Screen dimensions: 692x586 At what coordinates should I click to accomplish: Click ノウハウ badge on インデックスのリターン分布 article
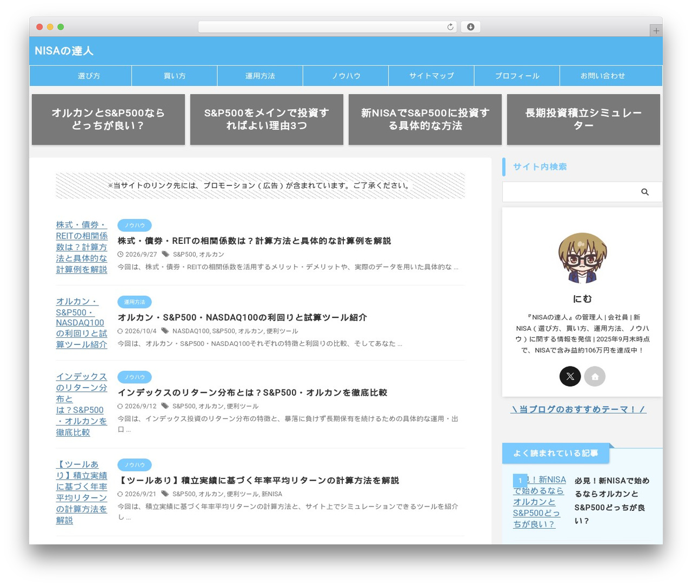tap(135, 377)
